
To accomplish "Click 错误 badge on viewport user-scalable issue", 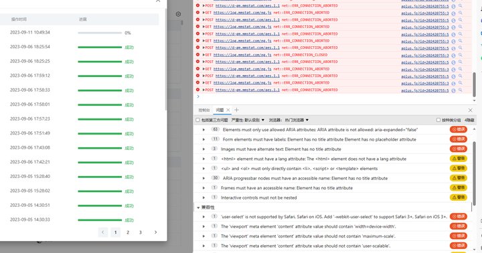I will pyautogui.click(x=459, y=246).
